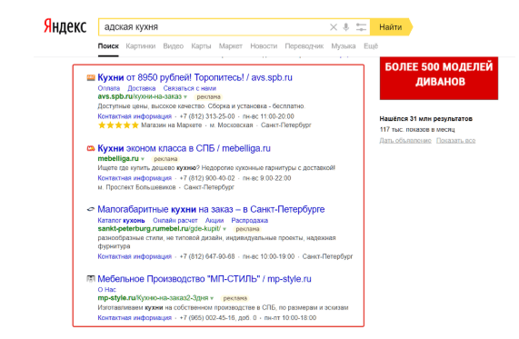Screen dimensions: 519x339
Task: Click phone number +7 (812) 900-40-02
Action: tap(207, 178)
